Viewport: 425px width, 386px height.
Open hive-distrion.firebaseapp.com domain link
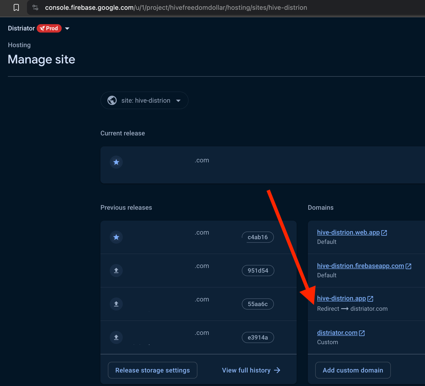pos(361,266)
